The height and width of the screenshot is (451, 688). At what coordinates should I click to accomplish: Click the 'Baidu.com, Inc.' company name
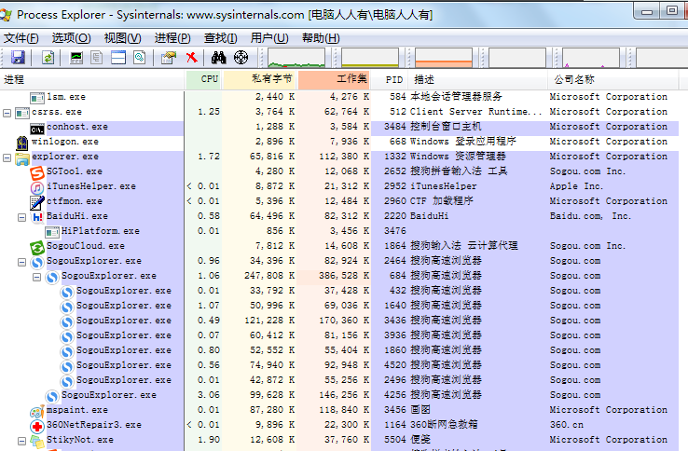pyautogui.click(x=590, y=216)
